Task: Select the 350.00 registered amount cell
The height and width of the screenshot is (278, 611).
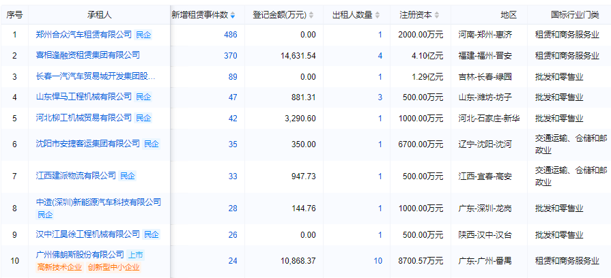Action: click(x=304, y=144)
